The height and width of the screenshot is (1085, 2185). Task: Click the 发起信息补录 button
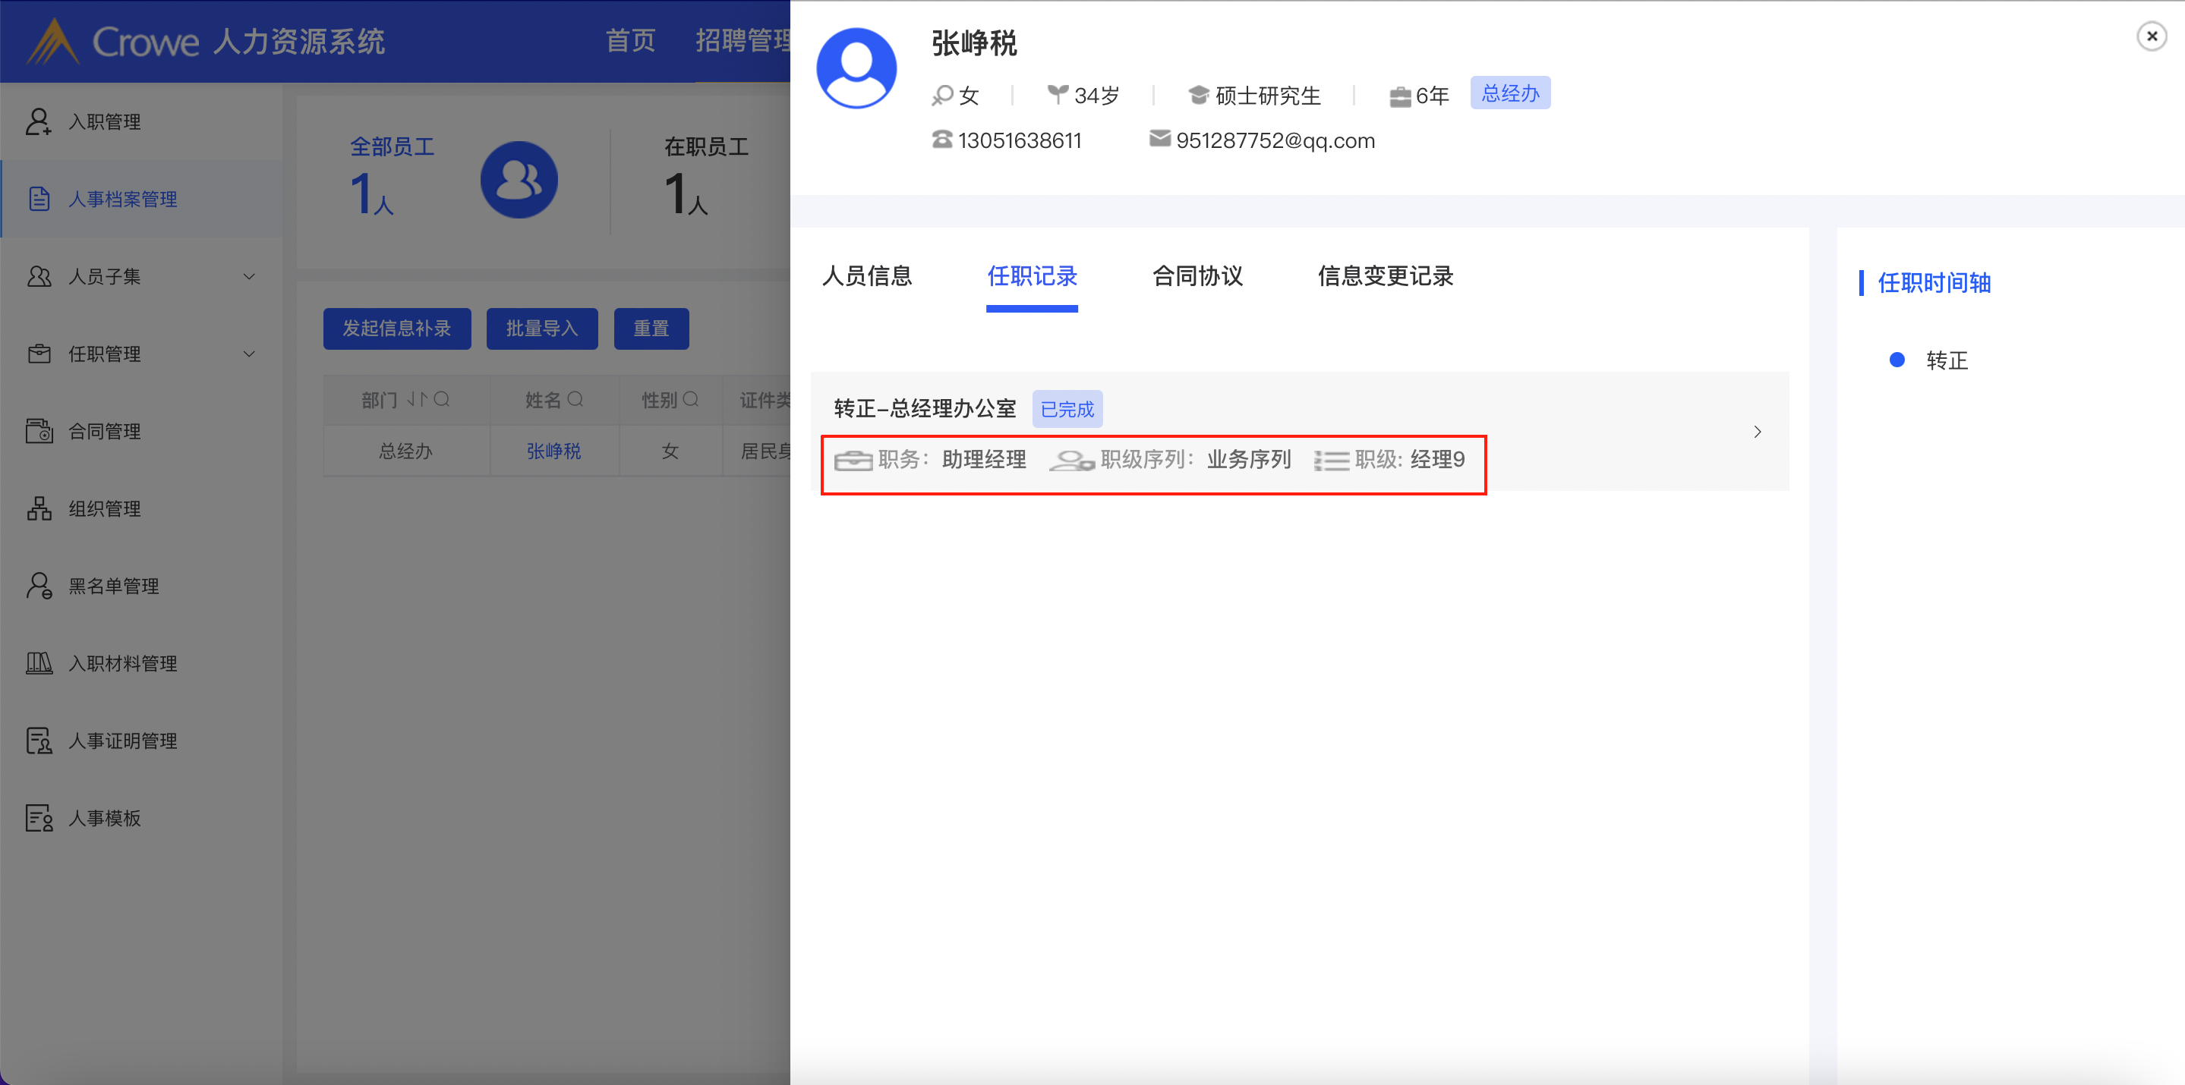pyautogui.click(x=396, y=328)
